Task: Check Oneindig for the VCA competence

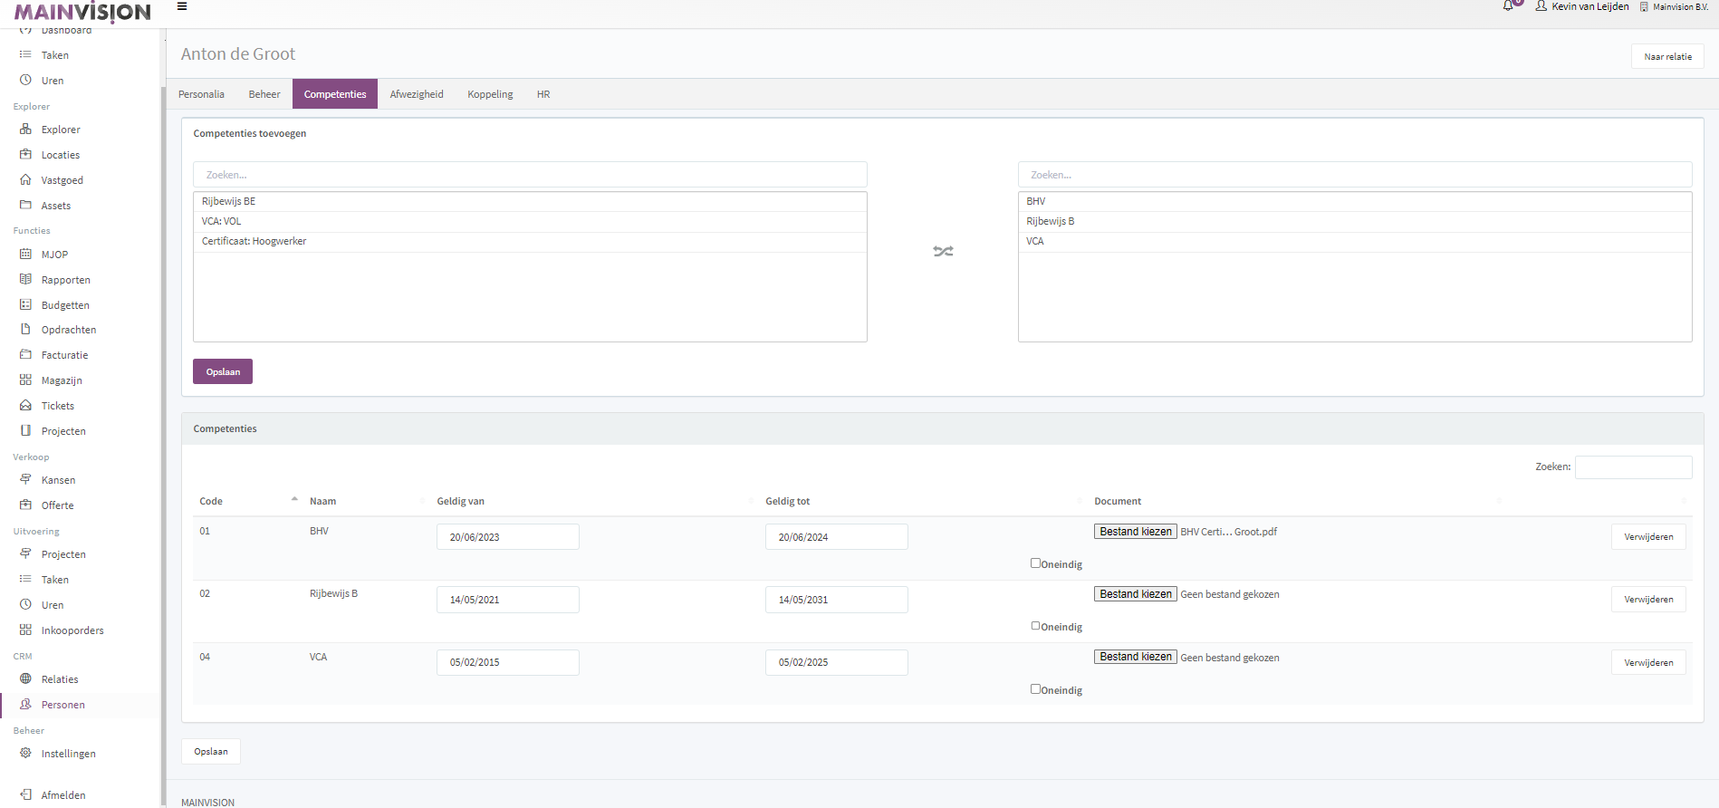Action: (x=1035, y=689)
